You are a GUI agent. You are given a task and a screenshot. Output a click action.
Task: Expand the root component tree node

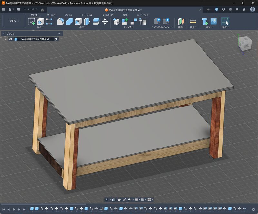[5, 39]
